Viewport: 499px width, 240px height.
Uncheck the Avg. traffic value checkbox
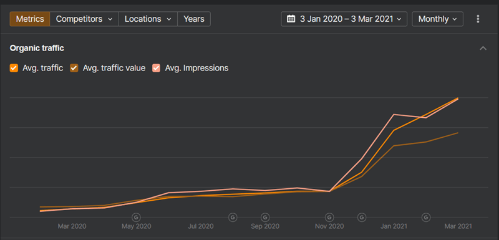coord(74,68)
